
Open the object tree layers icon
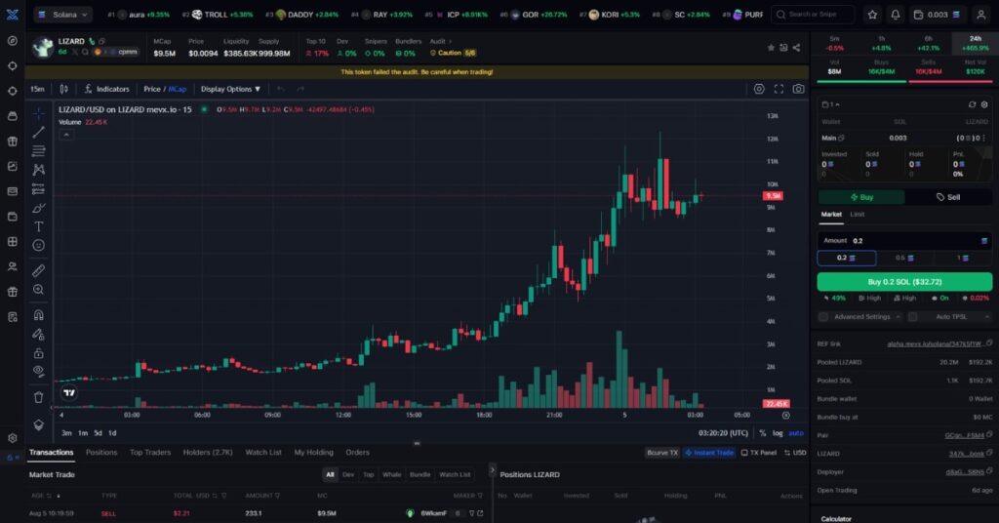tap(39, 424)
